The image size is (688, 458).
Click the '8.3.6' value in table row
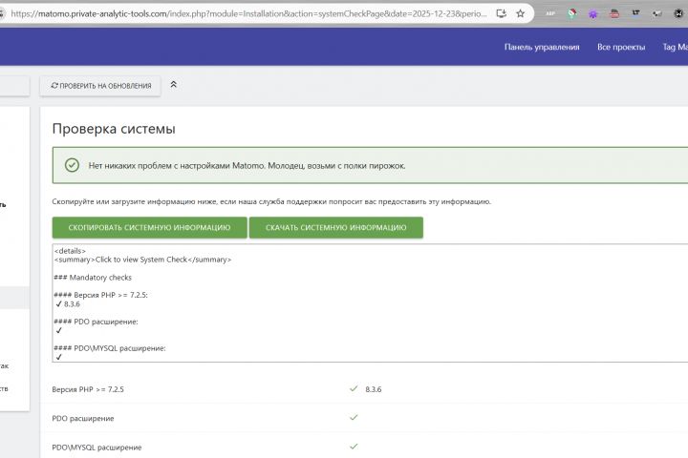coord(374,389)
